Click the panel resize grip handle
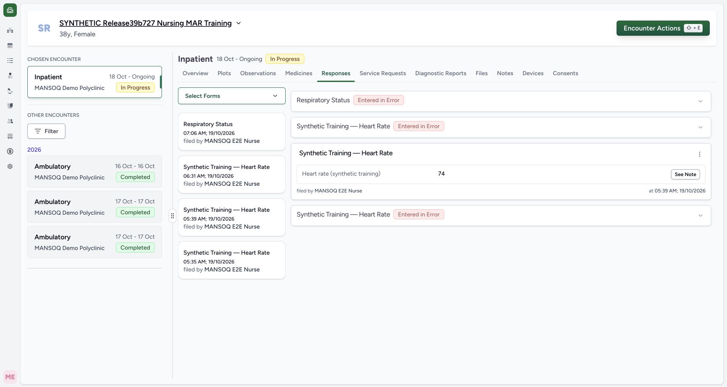The width and height of the screenshot is (727, 387). click(x=172, y=216)
